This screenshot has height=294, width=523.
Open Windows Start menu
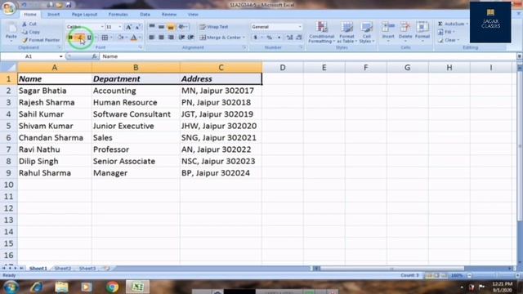click(x=11, y=287)
